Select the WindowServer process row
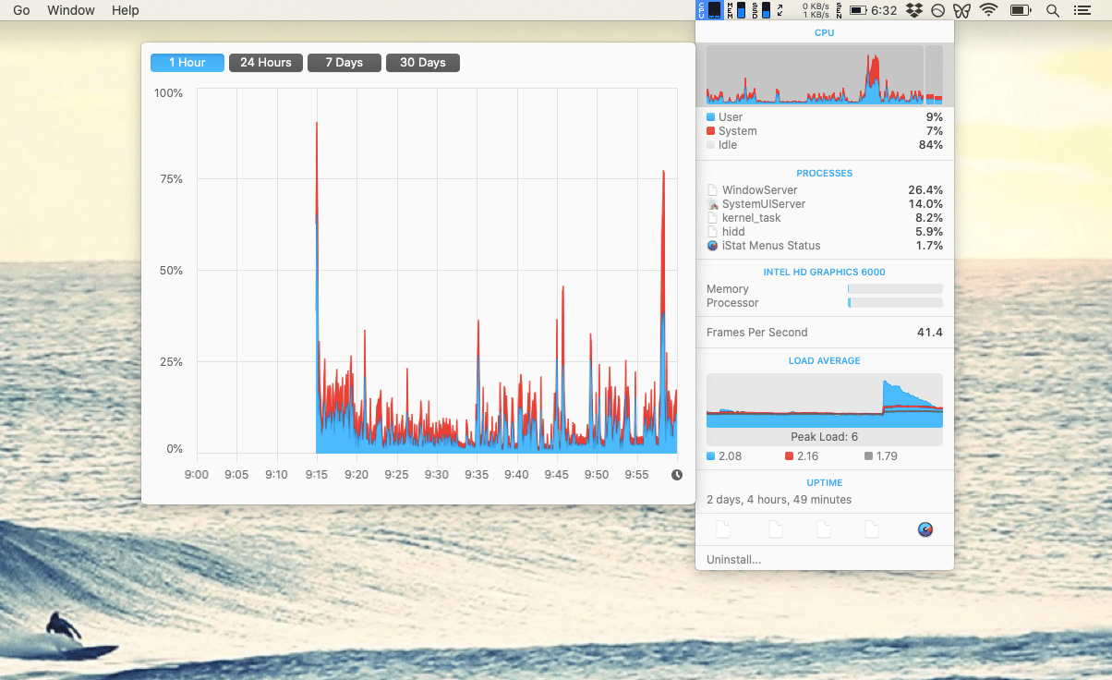This screenshot has width=1112, height=680. pyautogui.click(x=824, y=190)
